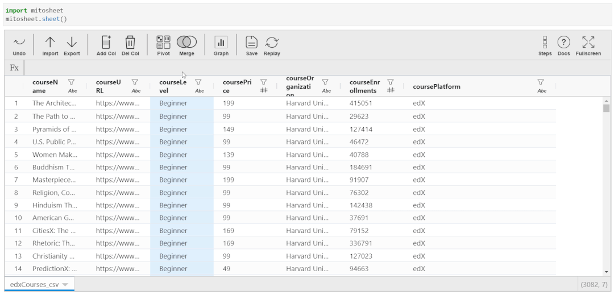Click the mitosheet.sheet() code line
The image size is (614, 295).
coord(36,19)
